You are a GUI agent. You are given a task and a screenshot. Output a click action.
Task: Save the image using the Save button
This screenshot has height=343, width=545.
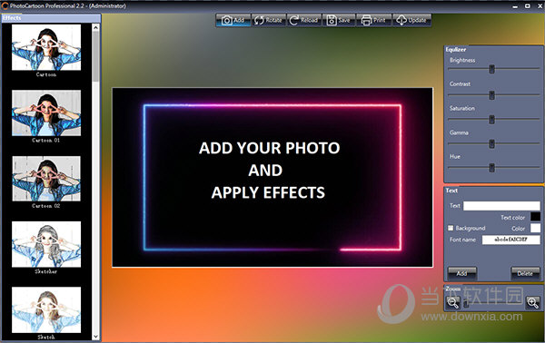tap(339, 20)
